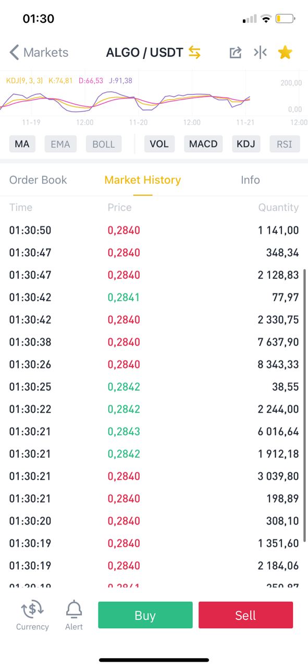This screenshot has width=308, height=668.
Task: Tap the collapse chart icon beside the star
Action: coord(260,52)
